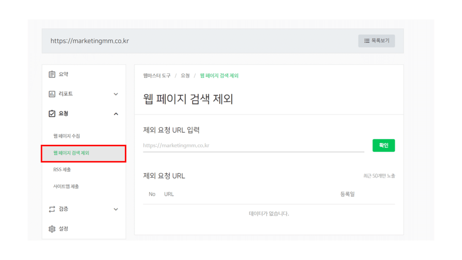Image resolution: width=462 pixels, height=260 pixels.
Task: Open the 웹 페이지 수집 menu item
Action: [67, 136]
